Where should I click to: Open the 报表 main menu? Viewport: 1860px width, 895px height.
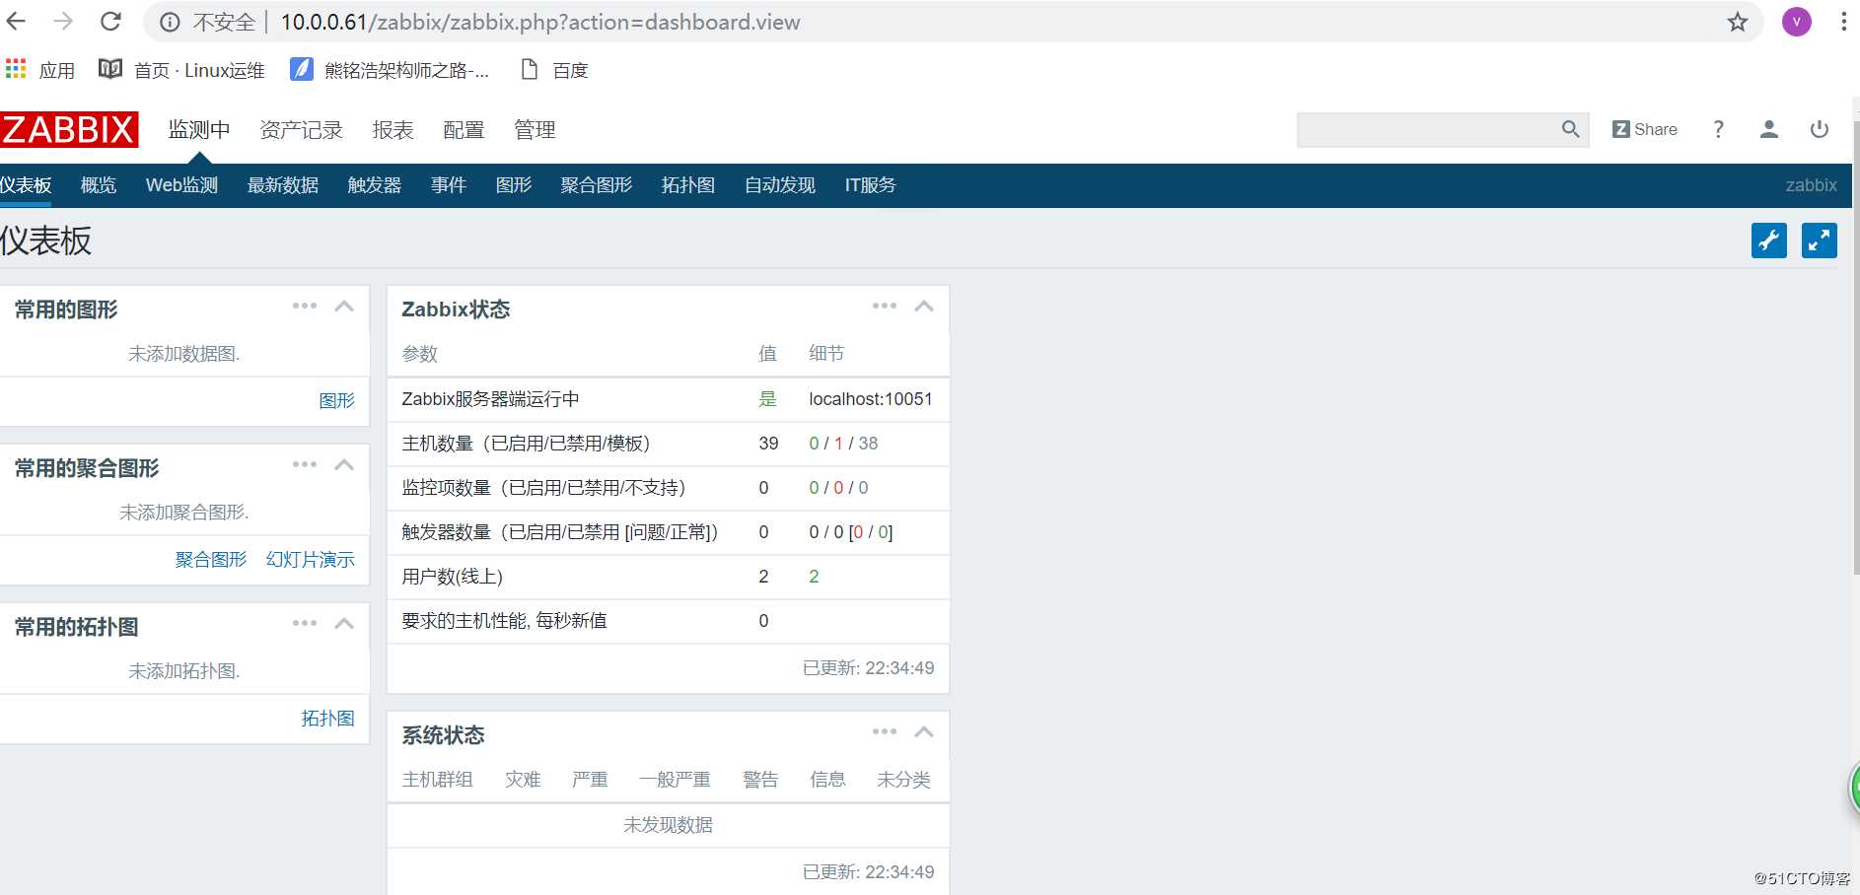[x=393, y=130]
